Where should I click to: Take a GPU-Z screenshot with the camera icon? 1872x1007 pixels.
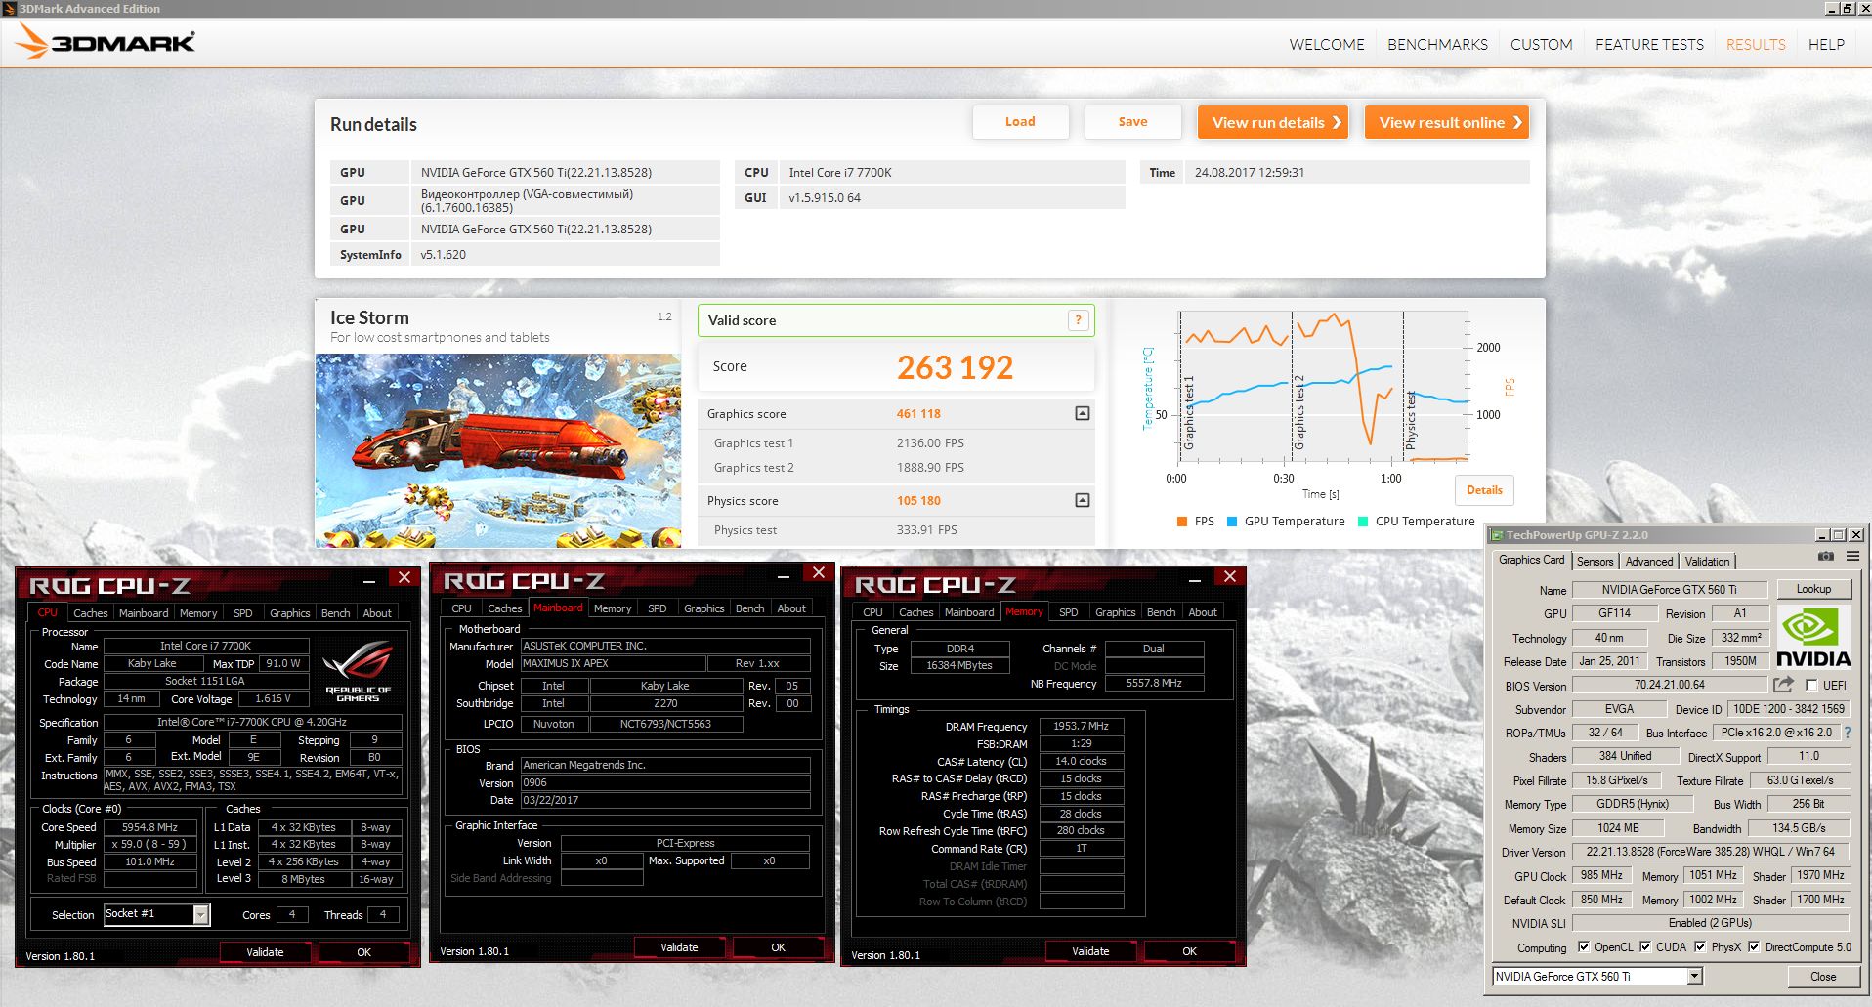tap(1825, 557)
